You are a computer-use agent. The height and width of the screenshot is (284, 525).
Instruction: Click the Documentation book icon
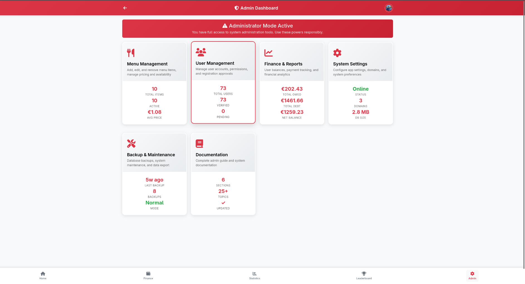[x=199, y=143]
